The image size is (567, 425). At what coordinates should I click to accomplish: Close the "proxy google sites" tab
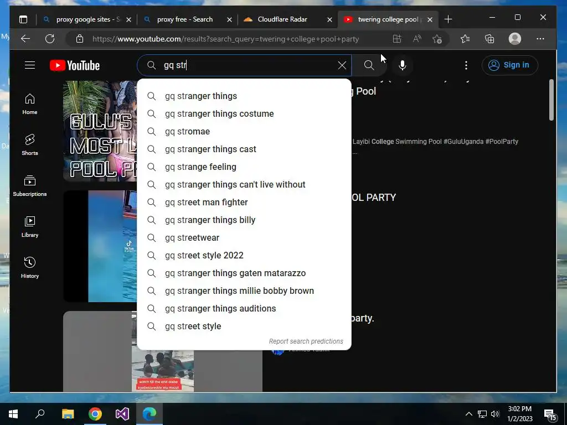click(128, 19)
